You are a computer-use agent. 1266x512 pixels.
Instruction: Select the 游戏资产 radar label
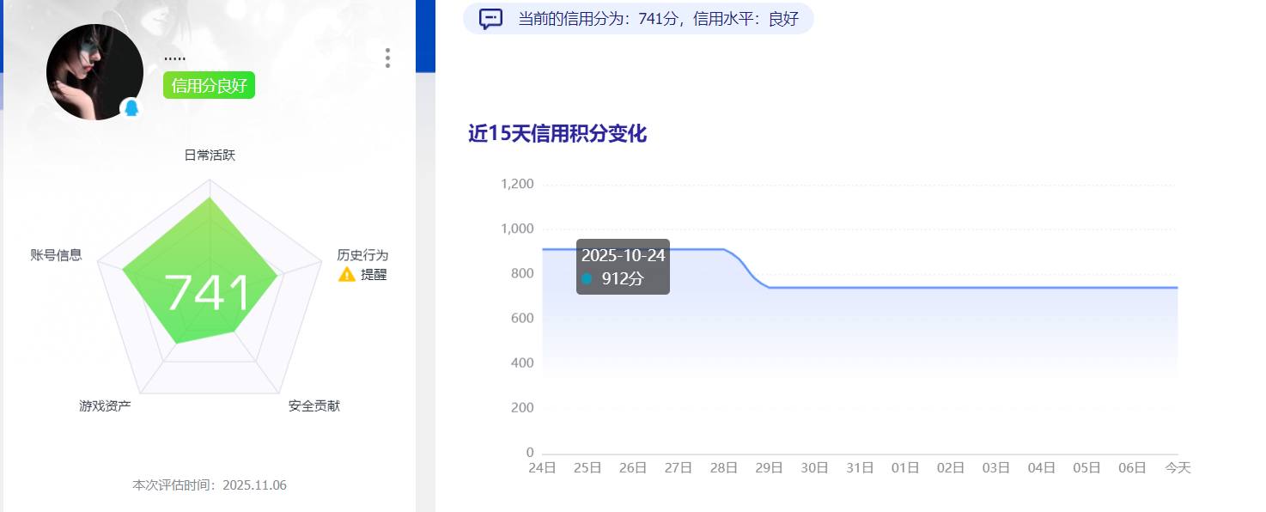click(105, 405)
